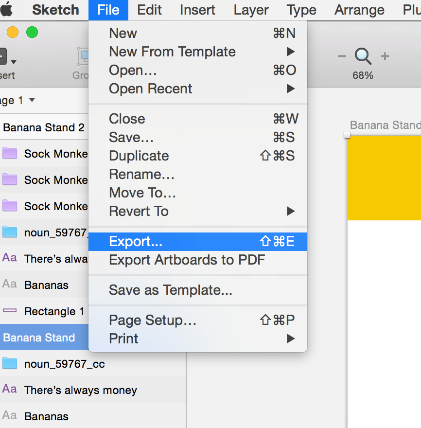Expand New From Template submenu

point(198,52)
